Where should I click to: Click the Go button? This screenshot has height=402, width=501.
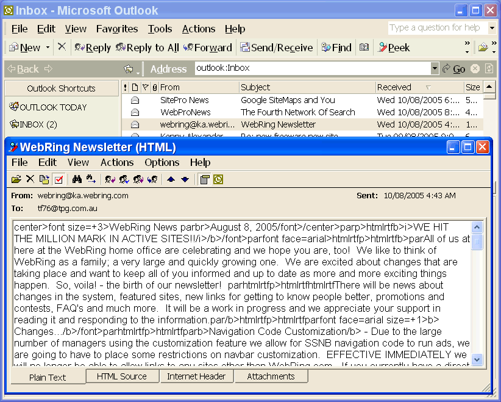point(453,69)
